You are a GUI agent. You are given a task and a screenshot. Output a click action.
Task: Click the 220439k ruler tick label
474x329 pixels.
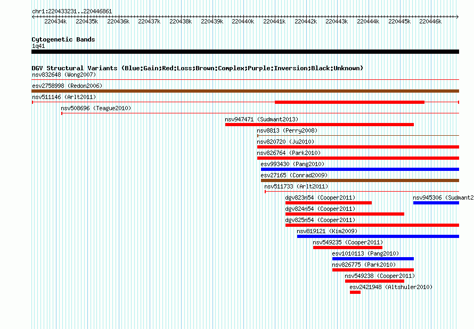tap(212, 21)
